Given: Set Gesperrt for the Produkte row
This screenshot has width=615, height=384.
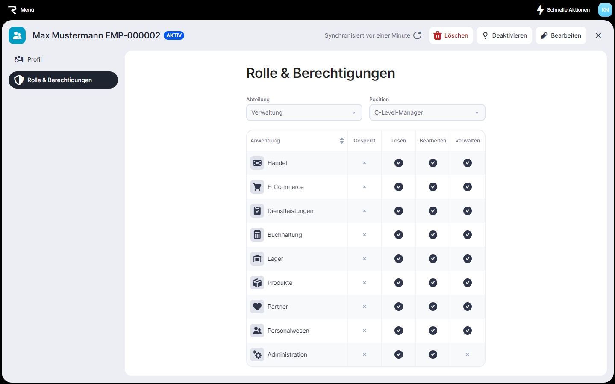Looking at the screenshot, I should point(365,283).
